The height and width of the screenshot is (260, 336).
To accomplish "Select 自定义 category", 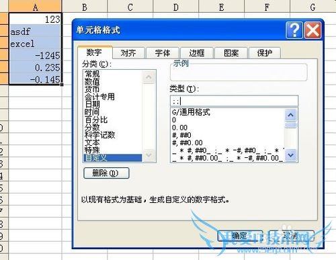I will tap(113, 158).
